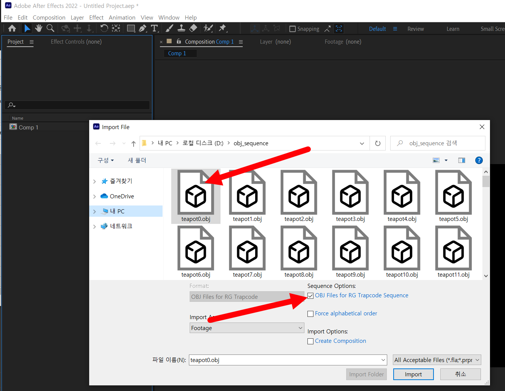The width and height of the screenshot is (505, 391).
Task: Switch to the Review workspace
Action: 416,29
